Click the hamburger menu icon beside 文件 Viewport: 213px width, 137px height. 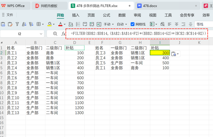pos(3,15)
